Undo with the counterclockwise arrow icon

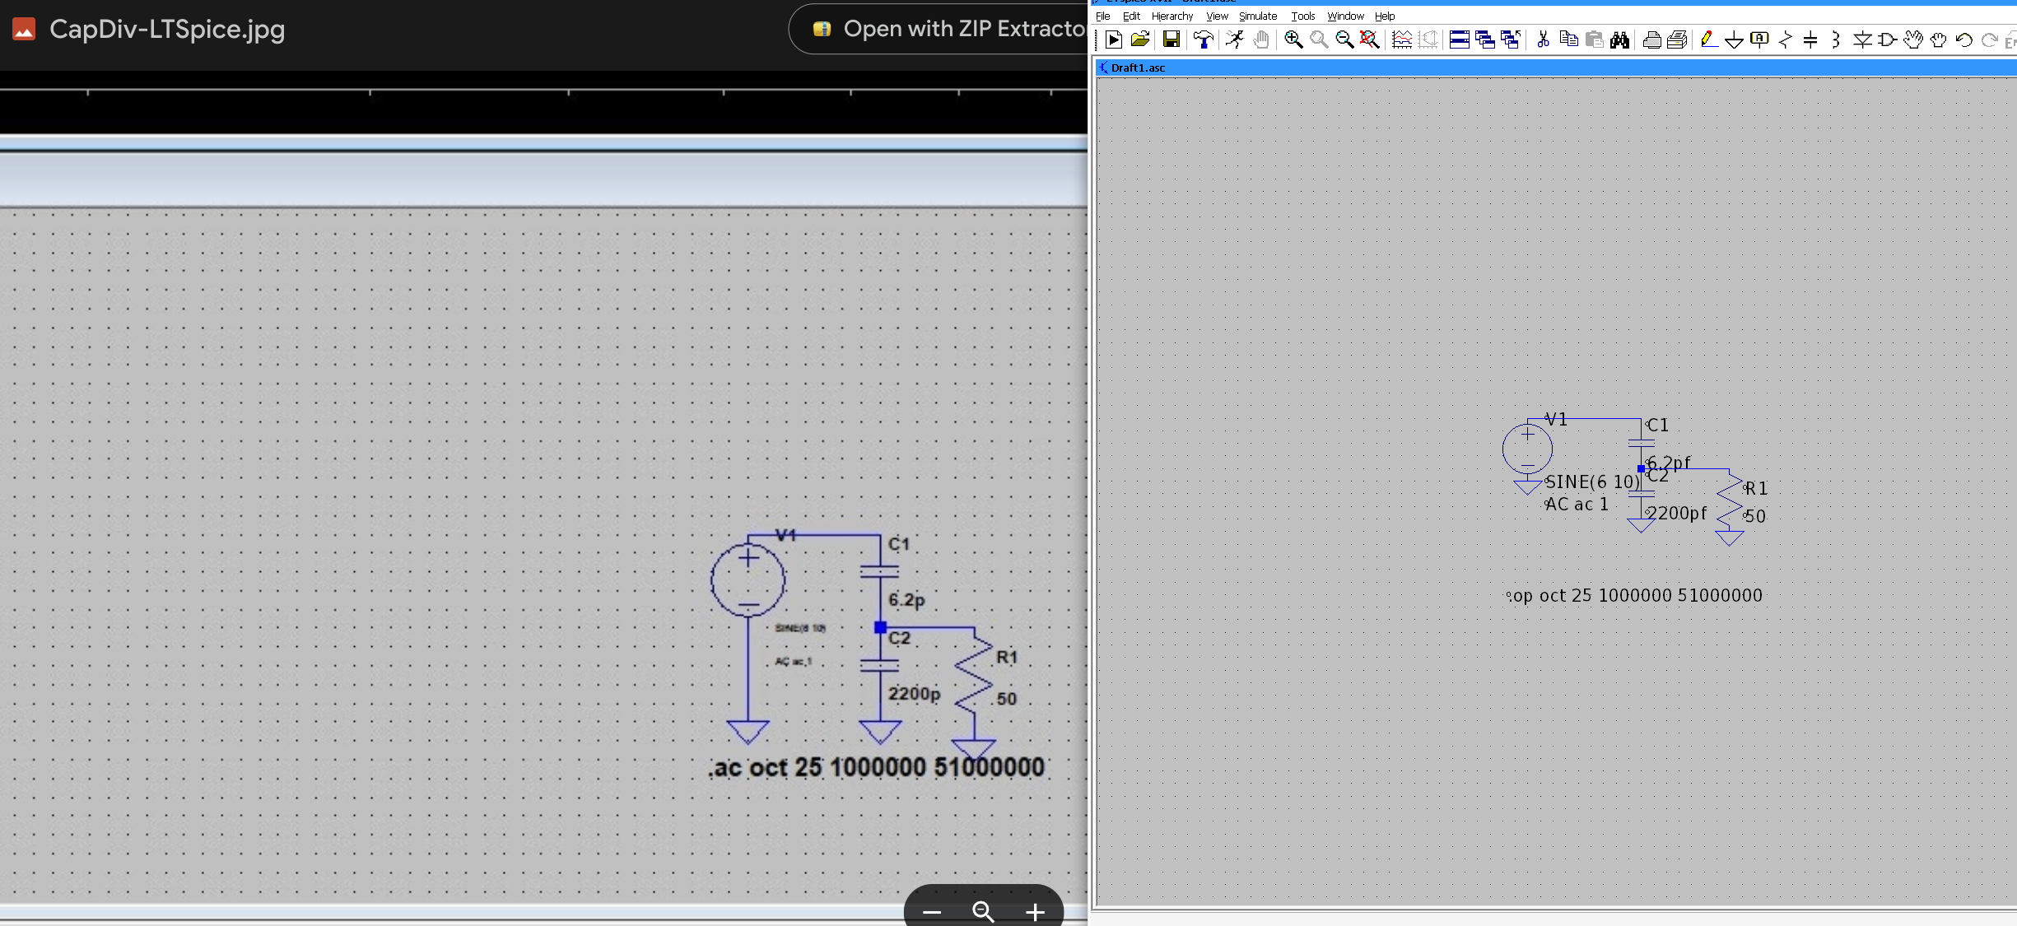pyautogui.click(x=1964, y=40)
